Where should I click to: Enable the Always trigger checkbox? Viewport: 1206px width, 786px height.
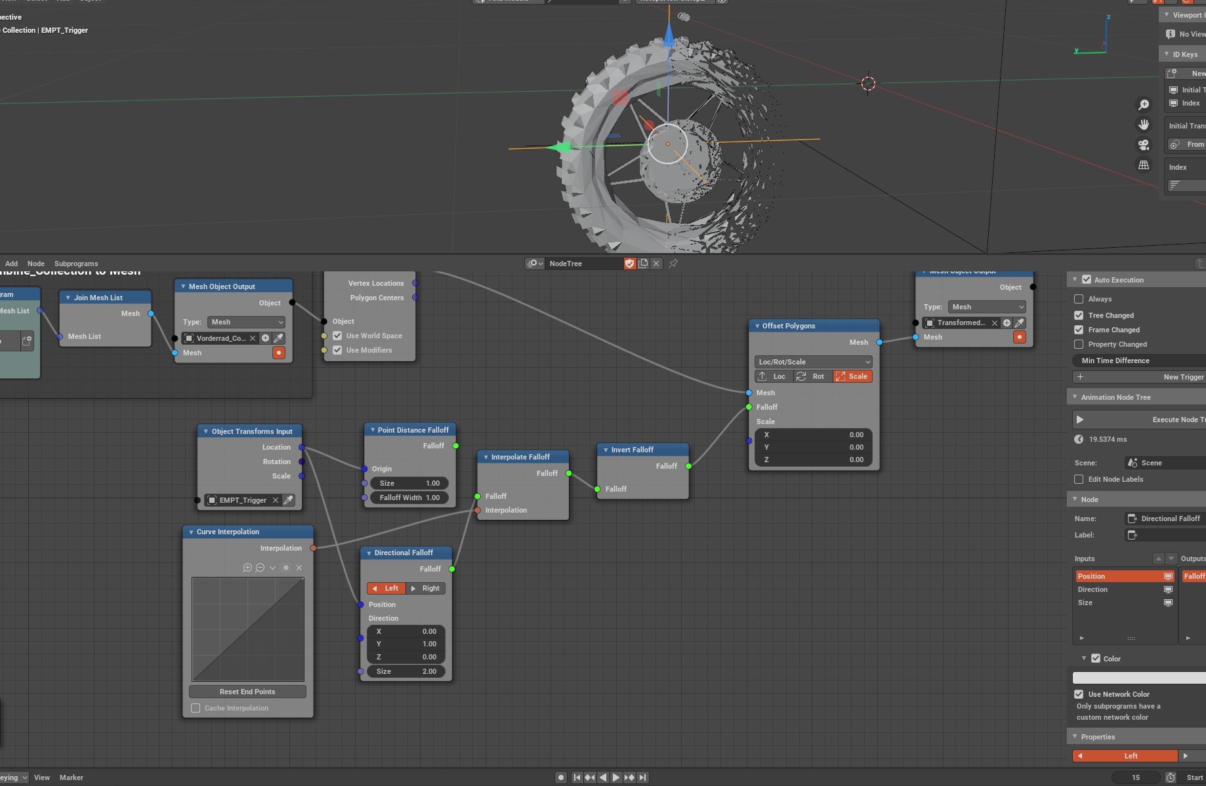(1079, 299)
